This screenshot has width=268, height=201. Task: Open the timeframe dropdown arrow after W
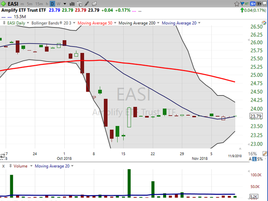tap(65, 4)
